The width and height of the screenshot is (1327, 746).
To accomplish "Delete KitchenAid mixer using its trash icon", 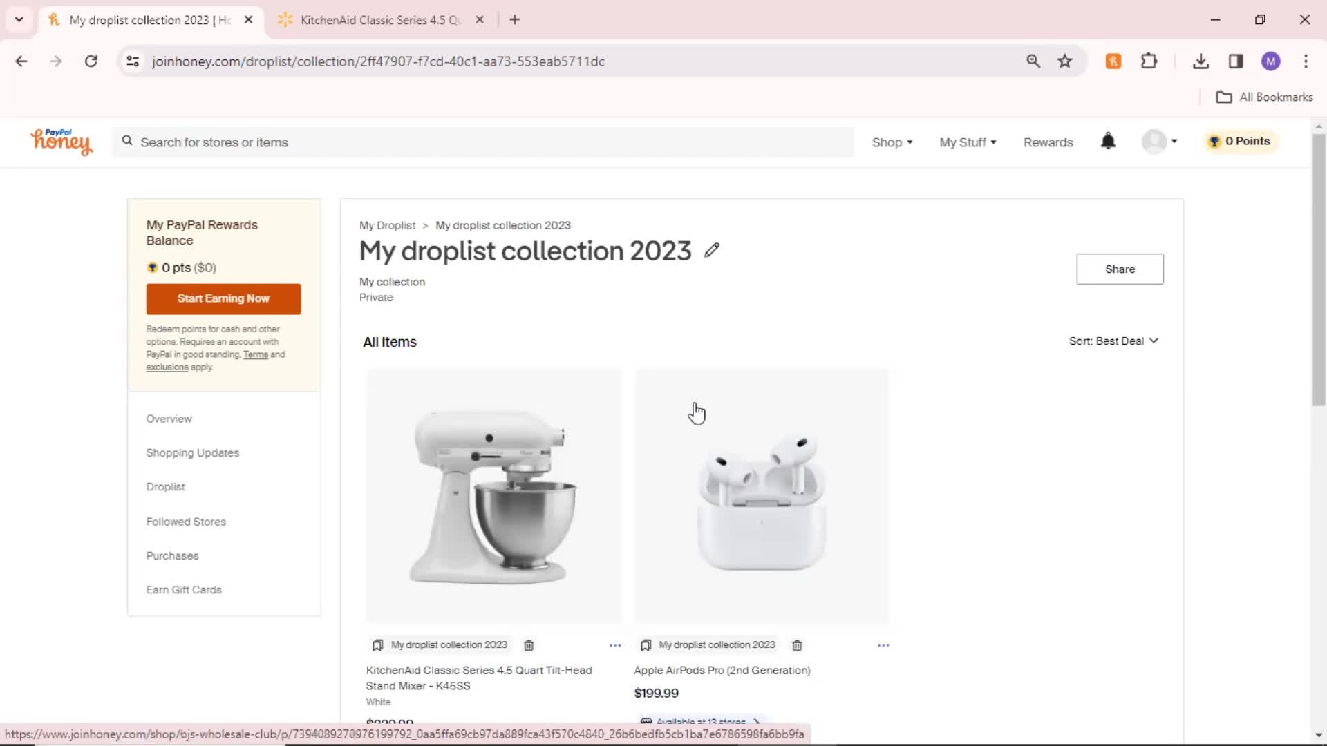I will coord(529,645).
